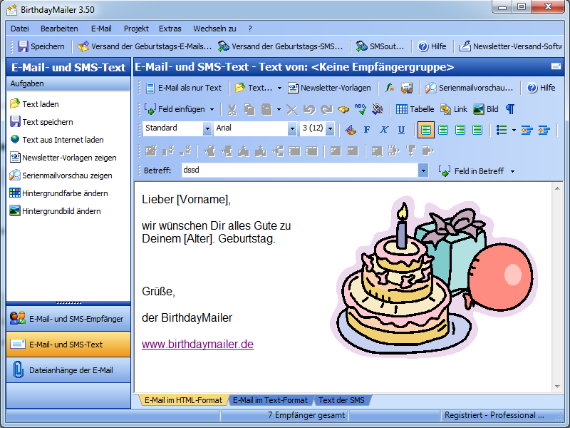Click the Find binoculars icon
Viewport: 570px width, 428px height.
click(343, 109)
